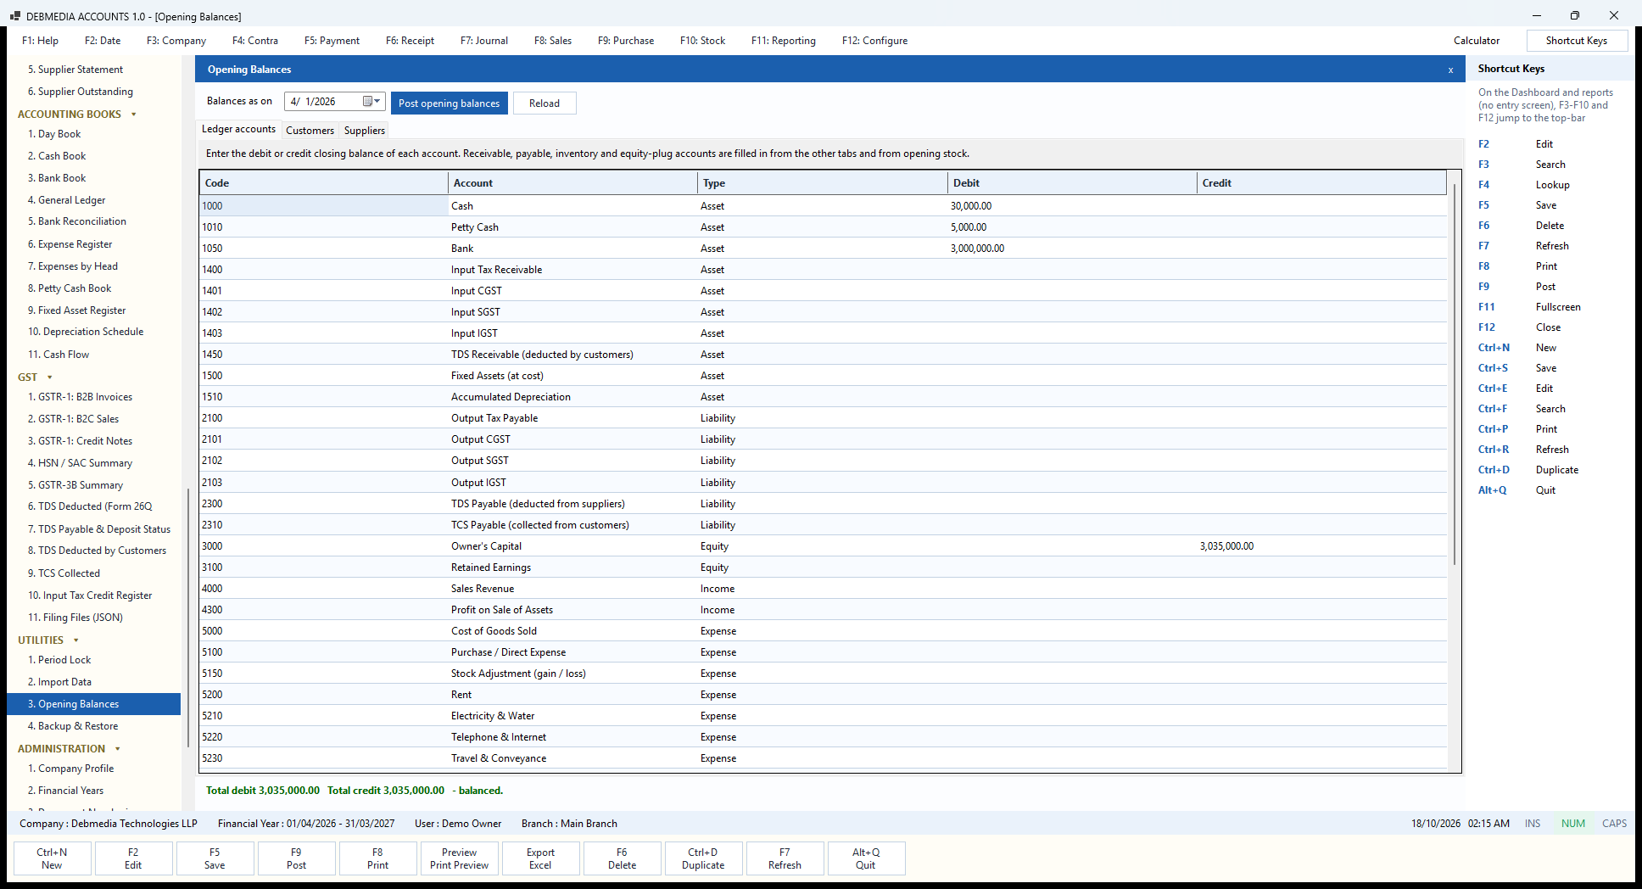The image size is (1642, 889).
Task: Click the ledger table vertical scrollbar
Action: (x=1455, y=373)
